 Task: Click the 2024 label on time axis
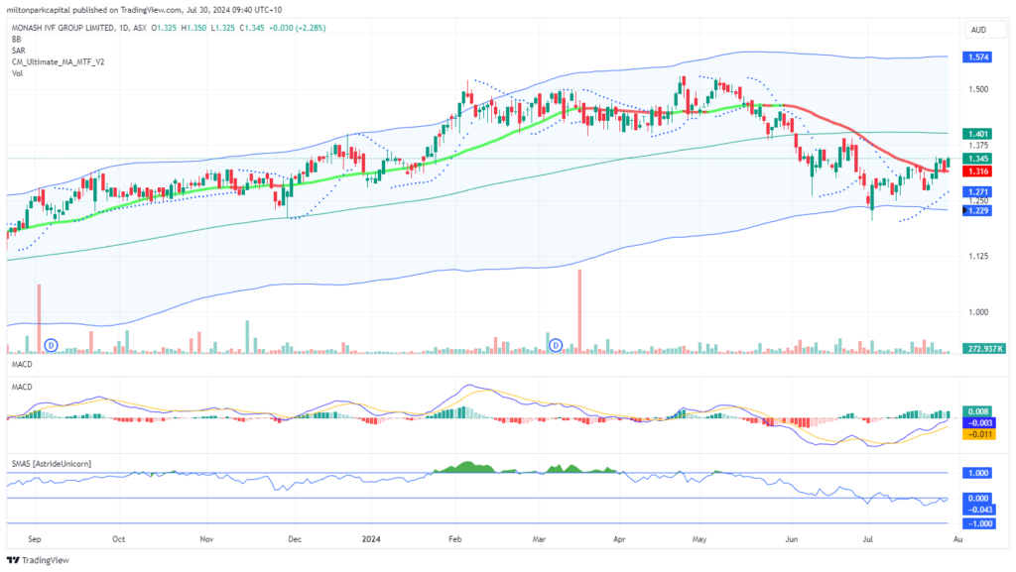coord(371,539)
